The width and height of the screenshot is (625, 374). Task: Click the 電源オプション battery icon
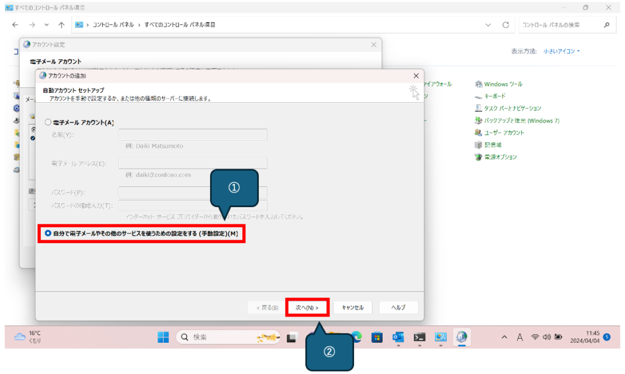click(x=479, y=157)
